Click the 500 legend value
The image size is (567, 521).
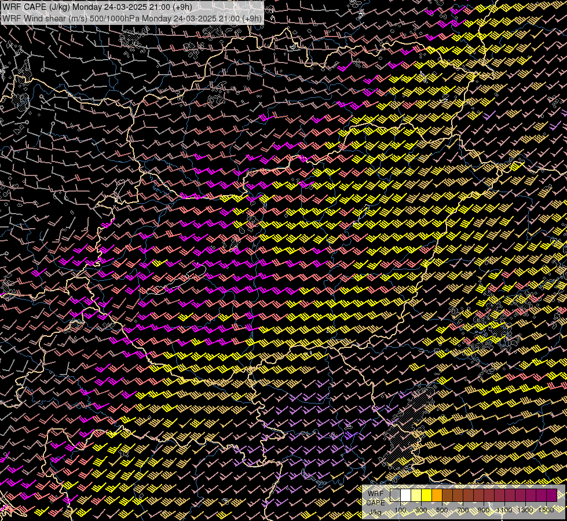[x=442, y=510]
